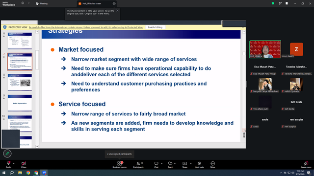Screen dimensions: 314x176
Task: Open Windows notification center icon
Action: 309,173
